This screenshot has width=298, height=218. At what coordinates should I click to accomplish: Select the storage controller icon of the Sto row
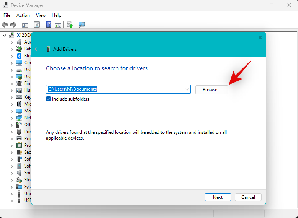click(x=19, y=180)
